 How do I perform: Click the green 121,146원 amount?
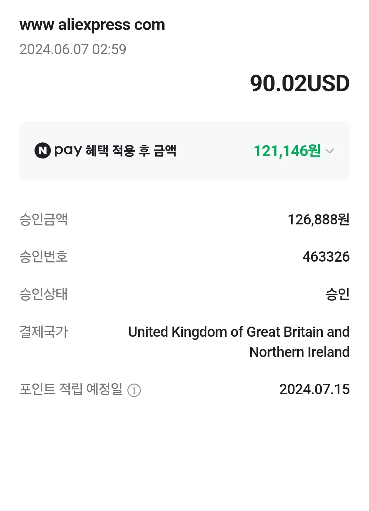(x=287, y=151)
